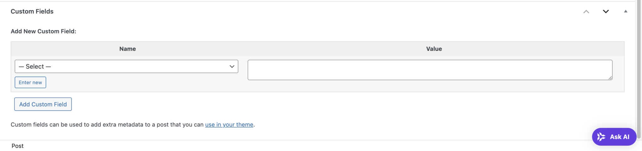Click the Value column header
This screenshot has height=151, width=642.
[434, 49]
